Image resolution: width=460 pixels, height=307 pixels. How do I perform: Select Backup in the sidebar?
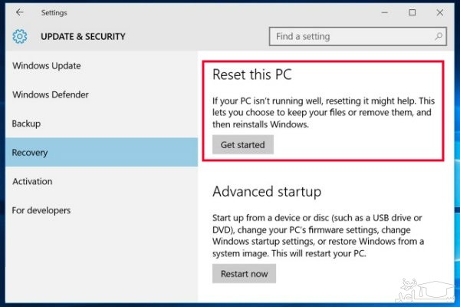tap(26, 124)
